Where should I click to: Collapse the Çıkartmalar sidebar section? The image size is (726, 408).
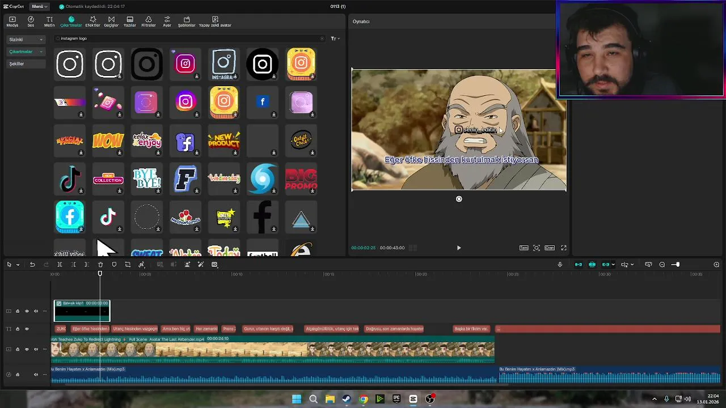coord(26,52)
